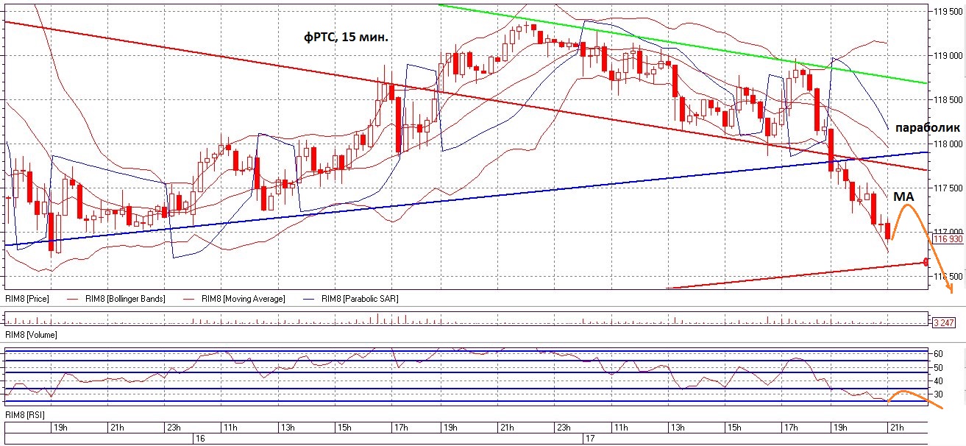Click the 3 247 volume value tag
Viewport: 966px width, 446px height.
[x=942, y=323]
